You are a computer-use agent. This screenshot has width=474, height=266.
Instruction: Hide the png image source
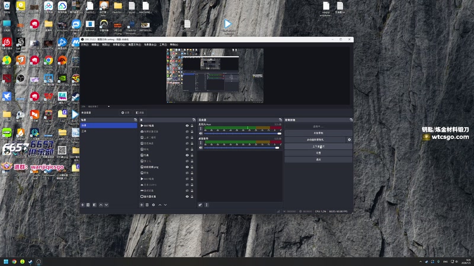(x=187, y=167)
